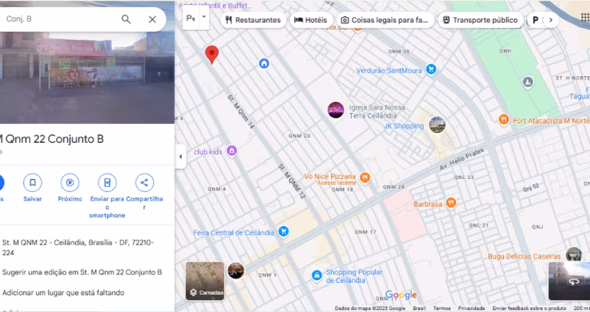
Task: Click Sugerir uma edição em St. M Qnm 22
Action: (x=82, y=272)
